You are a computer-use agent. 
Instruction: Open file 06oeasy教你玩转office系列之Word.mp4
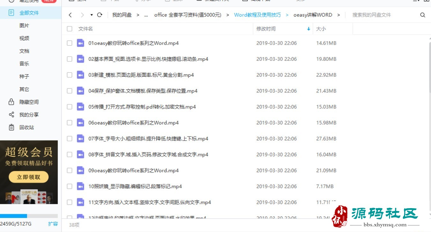click(x=133, y=123)
